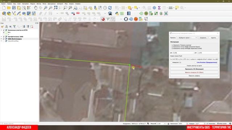
Task: Expand the ESRI World Imagery layer tree node
Action: (1, 39)
